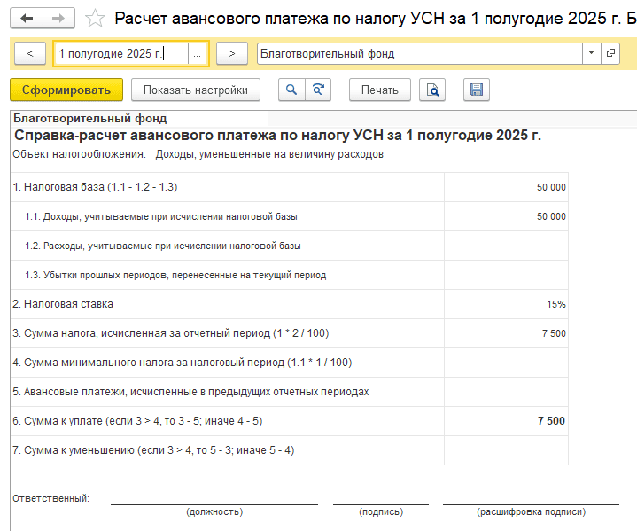This screenshot has width=637, height=531.
Task: Click the save diskette icon
Action: pos(476,90)
